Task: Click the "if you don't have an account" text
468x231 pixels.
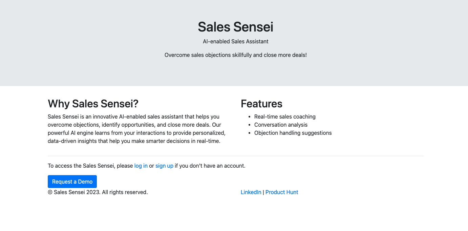Action: click(x=210, y=166)
